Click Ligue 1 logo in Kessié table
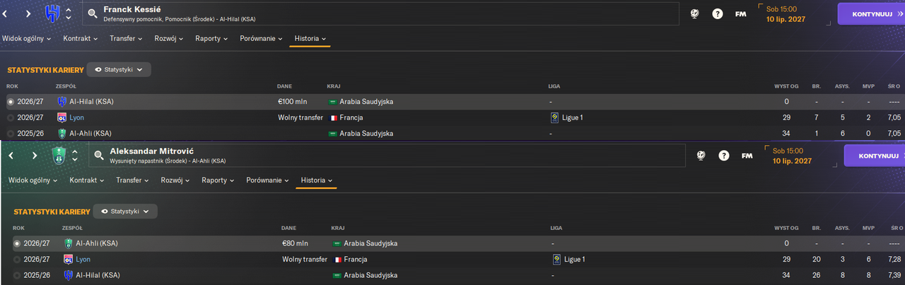905x285 pixels. [x=554, y=117]
